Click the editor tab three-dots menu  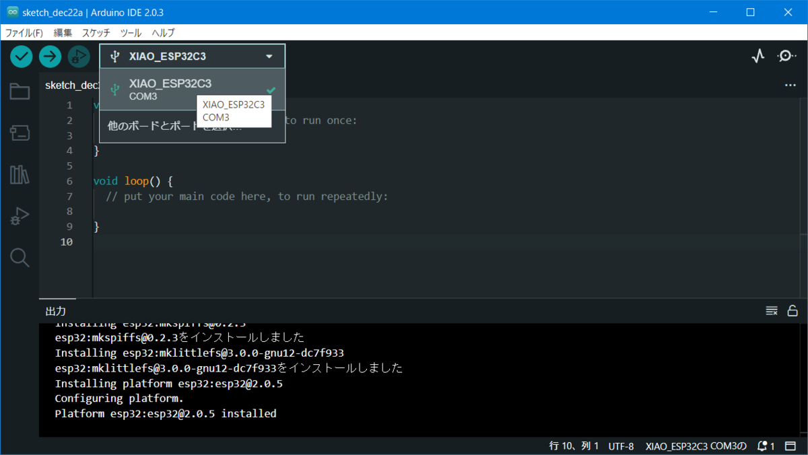[x=790, y=85]
